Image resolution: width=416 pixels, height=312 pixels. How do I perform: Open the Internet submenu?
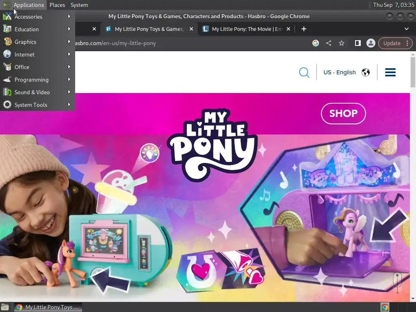pyautogui.click(x=37, y=54)
